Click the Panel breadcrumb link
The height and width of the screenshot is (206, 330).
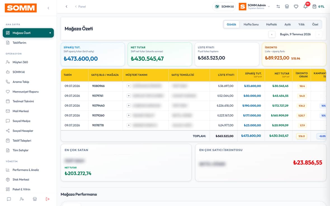click(x=80, y=6)
